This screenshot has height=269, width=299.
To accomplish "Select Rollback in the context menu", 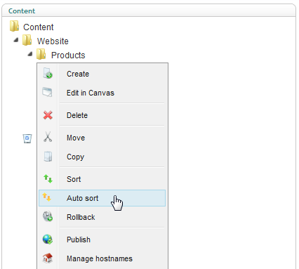I will coord(102,217).
